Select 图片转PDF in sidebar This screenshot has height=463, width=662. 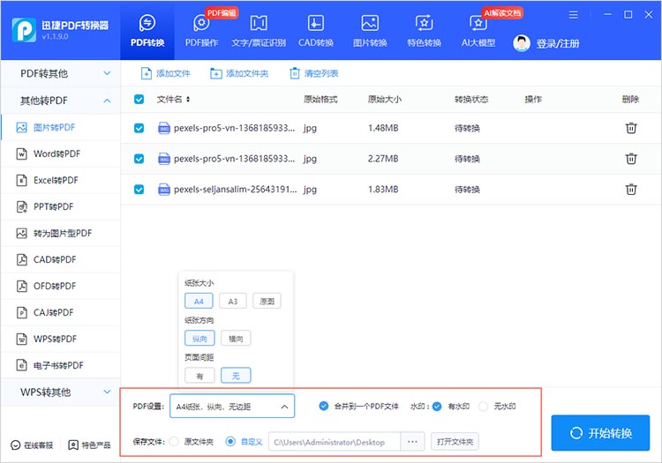(61, 127)
